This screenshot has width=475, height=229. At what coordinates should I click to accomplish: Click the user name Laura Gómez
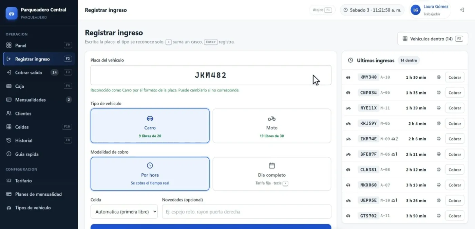(436, 6)
